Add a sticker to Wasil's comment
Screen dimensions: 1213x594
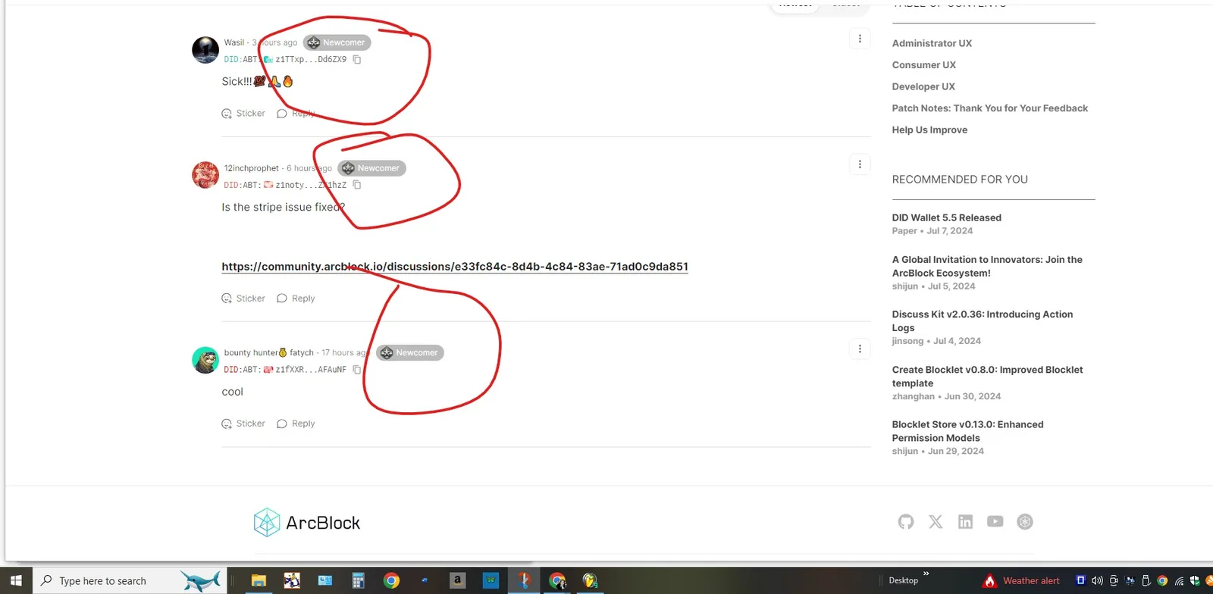coord(243,114)
